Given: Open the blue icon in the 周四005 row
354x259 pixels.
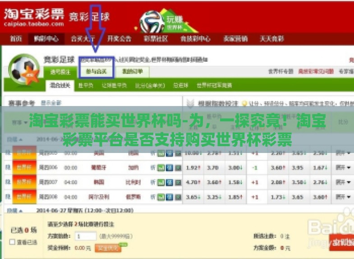Looking at the screenshot, I should point(170,153).
